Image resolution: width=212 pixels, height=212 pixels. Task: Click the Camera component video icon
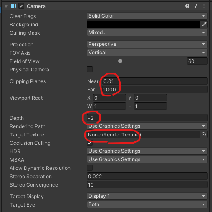tap(13, 6)
